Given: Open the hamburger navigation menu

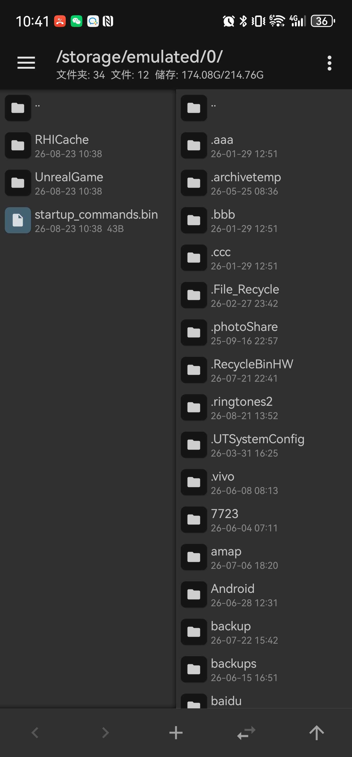Looking at the screenshot, I should coord(26,63).
